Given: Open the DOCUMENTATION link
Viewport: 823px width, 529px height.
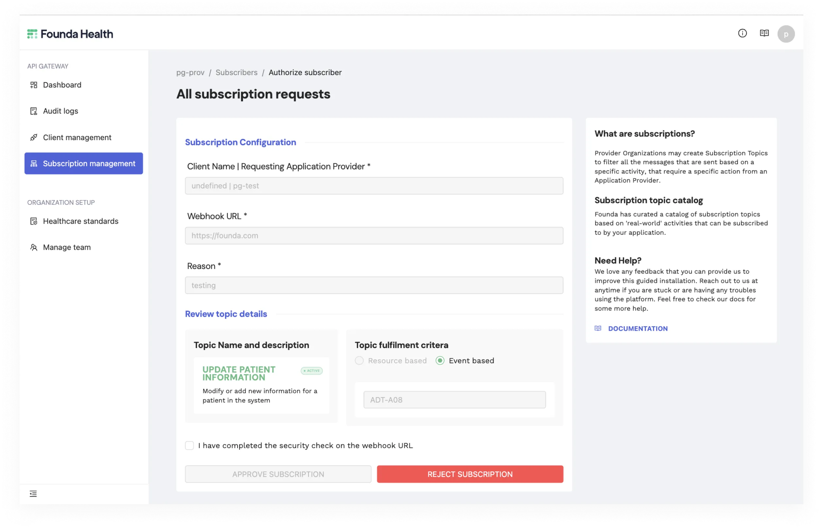Looking at the screenshot, I should click(638, 329).
